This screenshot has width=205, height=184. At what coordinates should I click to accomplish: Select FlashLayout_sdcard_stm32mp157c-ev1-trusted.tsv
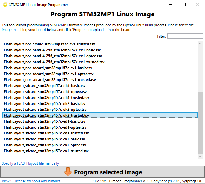100,151
